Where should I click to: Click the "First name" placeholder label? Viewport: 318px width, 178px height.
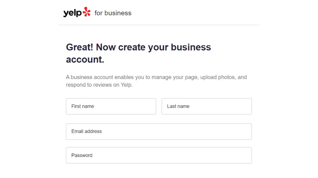pos(83,106)
